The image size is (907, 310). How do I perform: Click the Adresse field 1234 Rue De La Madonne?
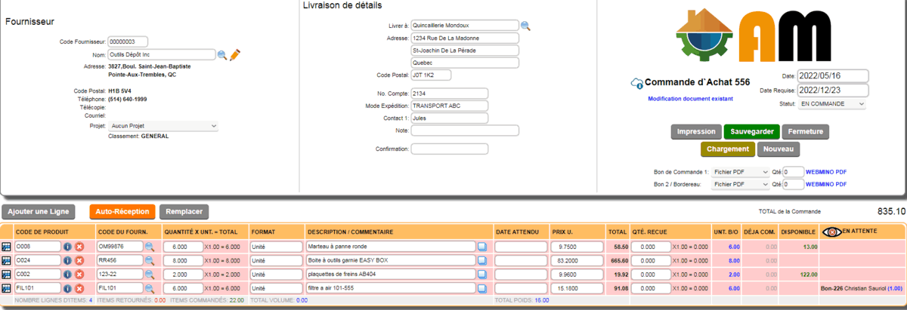pyautogui.click(x=465, y=38)
